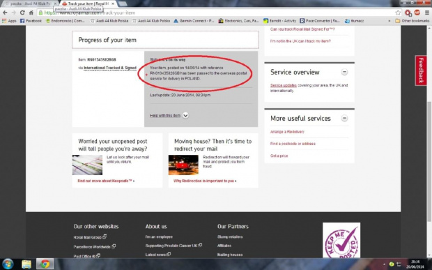This screenshot has height=270, width=432.
Task: Open Chrome menu hamburger icon
Action: pyautogui.click(x=426, y=13)
